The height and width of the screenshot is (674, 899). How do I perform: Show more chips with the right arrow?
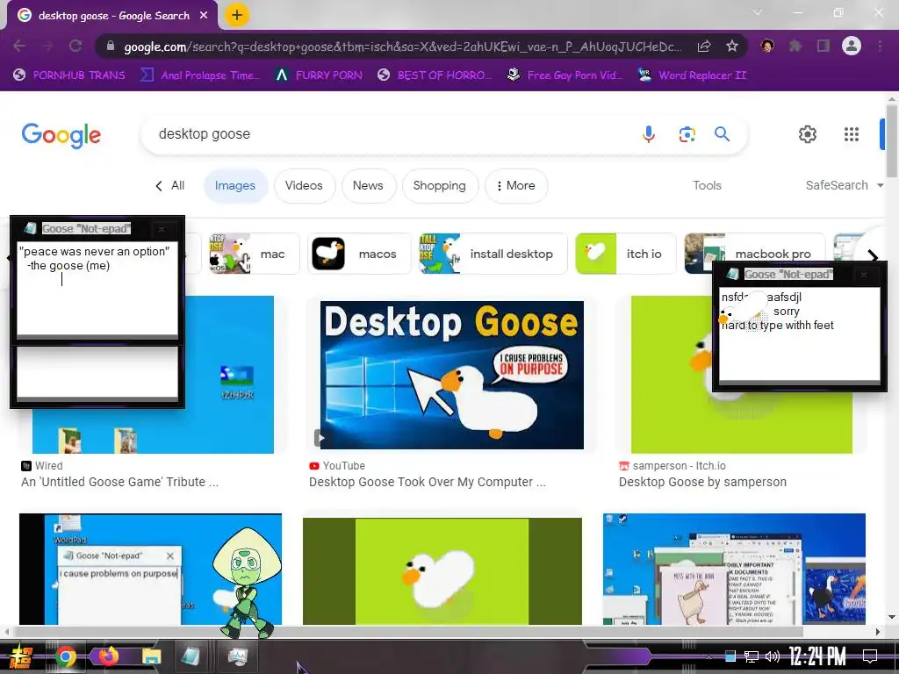pyautogui.click(x=873, y=256)
